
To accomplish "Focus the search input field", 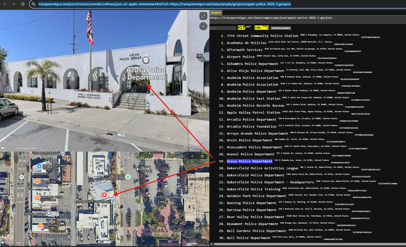I will point(222,28).
